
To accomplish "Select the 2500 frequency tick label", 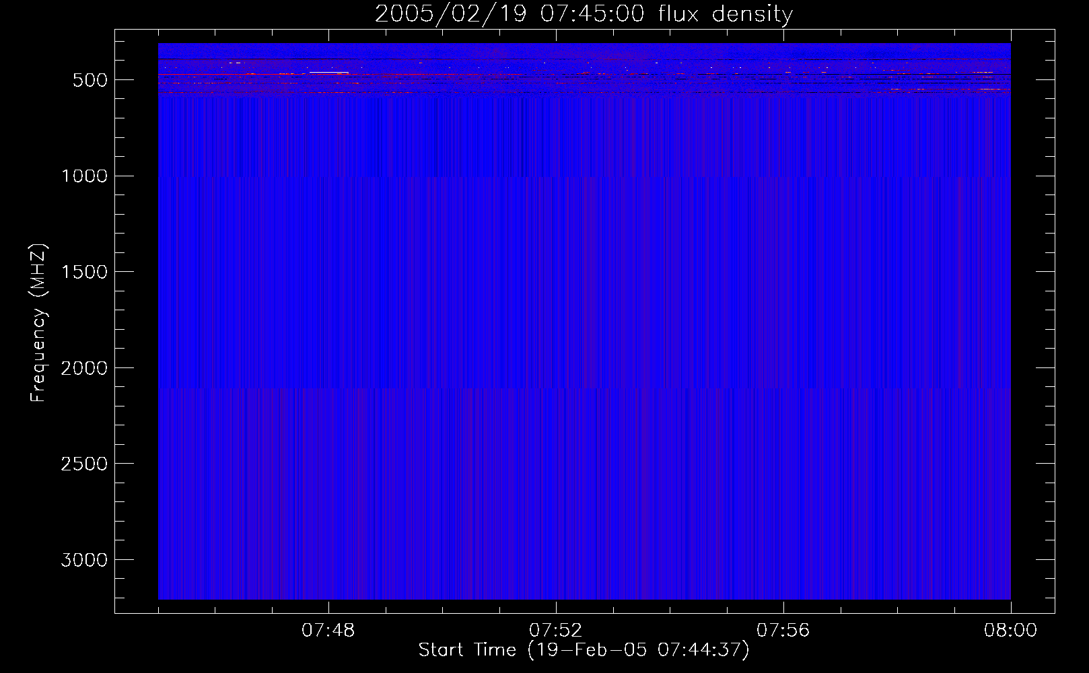I will [x=84, y=464].
